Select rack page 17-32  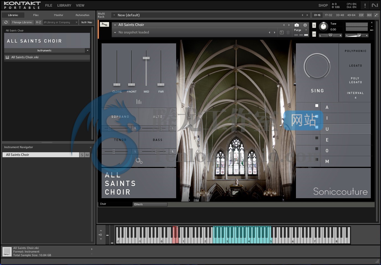(x=328, y=15)
